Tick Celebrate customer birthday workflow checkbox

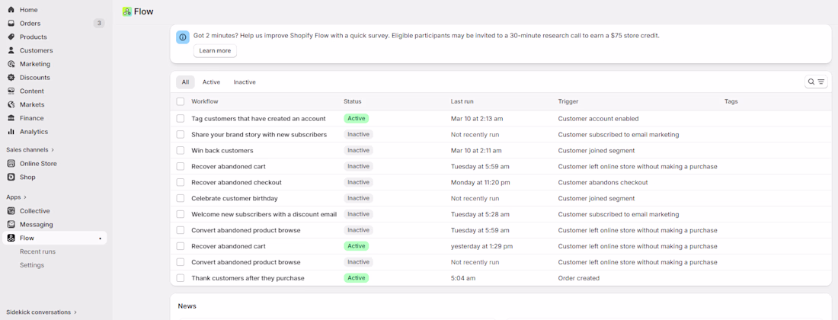click(181, 198)
